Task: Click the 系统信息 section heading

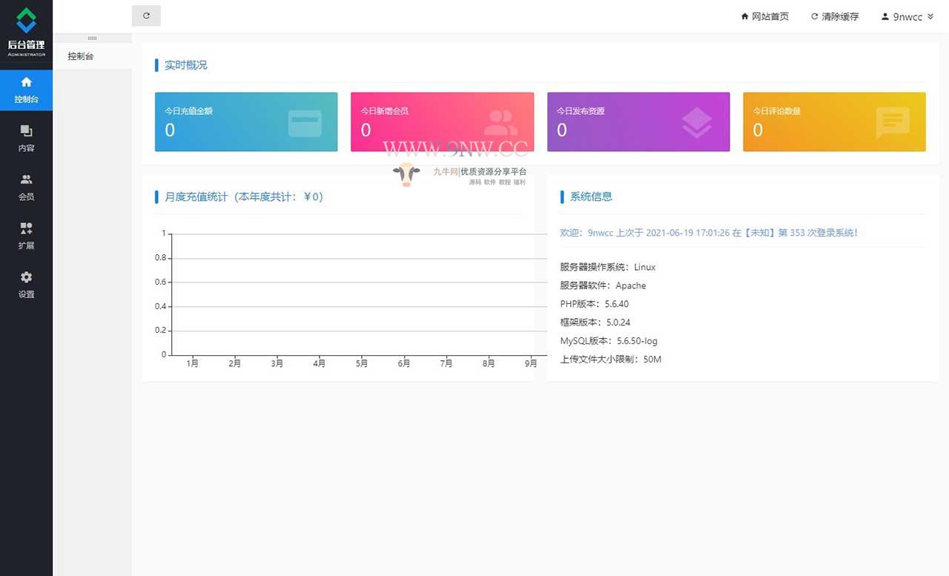Action: [591, 196]
